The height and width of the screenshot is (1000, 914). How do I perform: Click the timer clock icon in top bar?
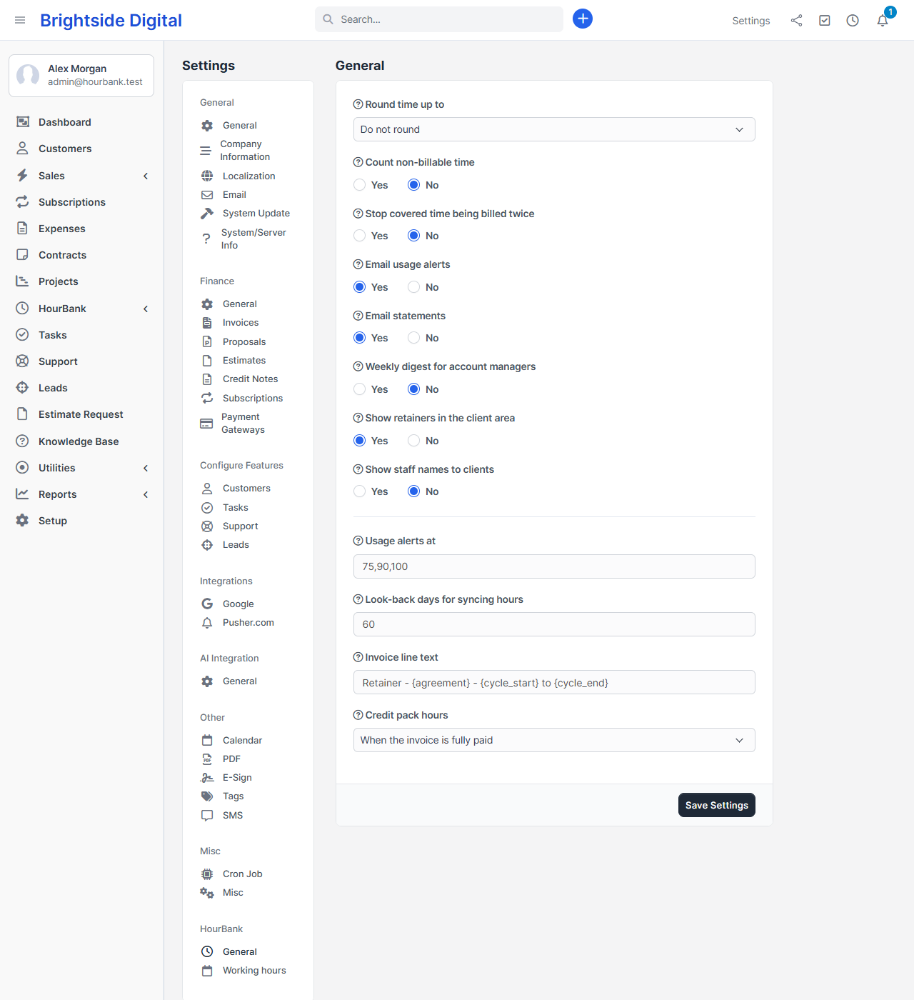pyautogui.click(x=853, y=21)
